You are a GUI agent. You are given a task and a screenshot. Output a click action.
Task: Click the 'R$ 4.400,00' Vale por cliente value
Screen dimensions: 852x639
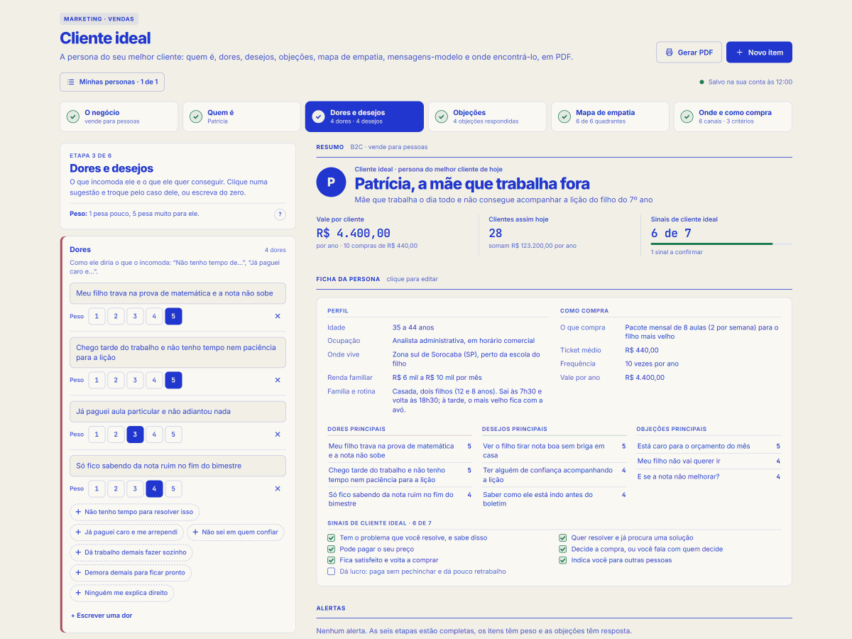pos(354,233)
